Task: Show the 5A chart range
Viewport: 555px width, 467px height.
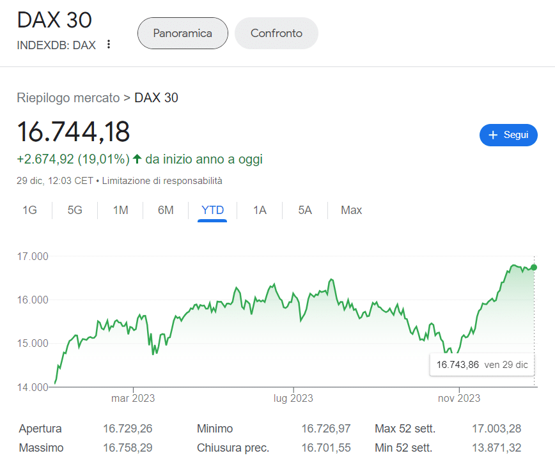Action: coord(305,210)
